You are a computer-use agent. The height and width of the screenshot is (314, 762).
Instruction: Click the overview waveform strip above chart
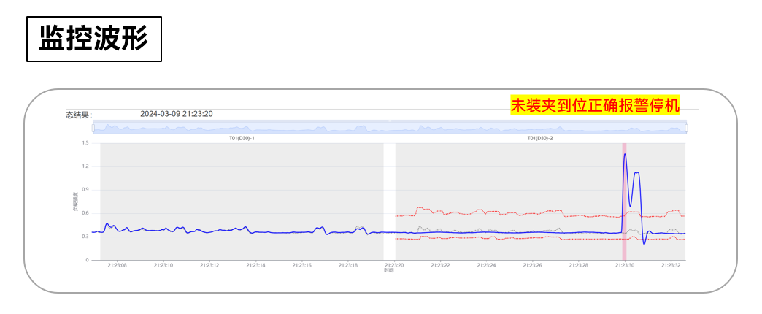coord(390,127)
